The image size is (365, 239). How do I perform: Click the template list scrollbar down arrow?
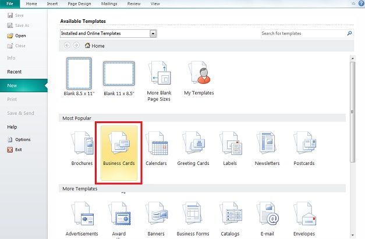[352, 235]
